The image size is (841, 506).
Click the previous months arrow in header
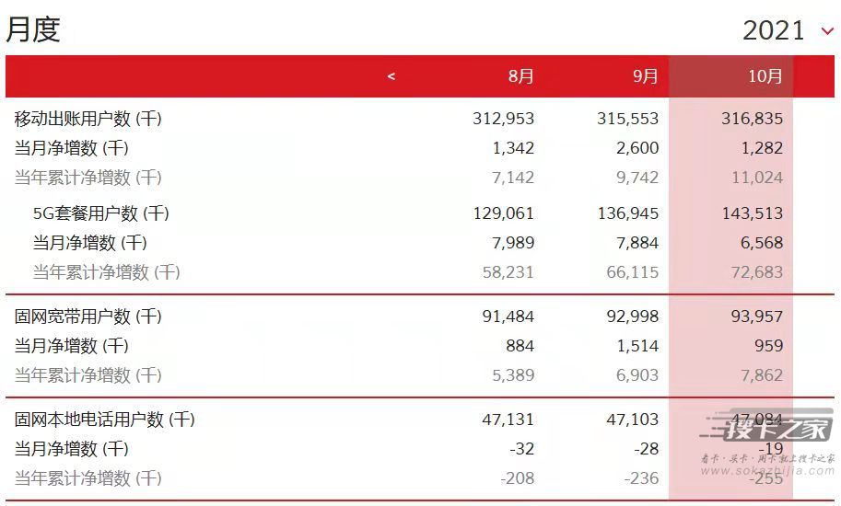point(391,76)
